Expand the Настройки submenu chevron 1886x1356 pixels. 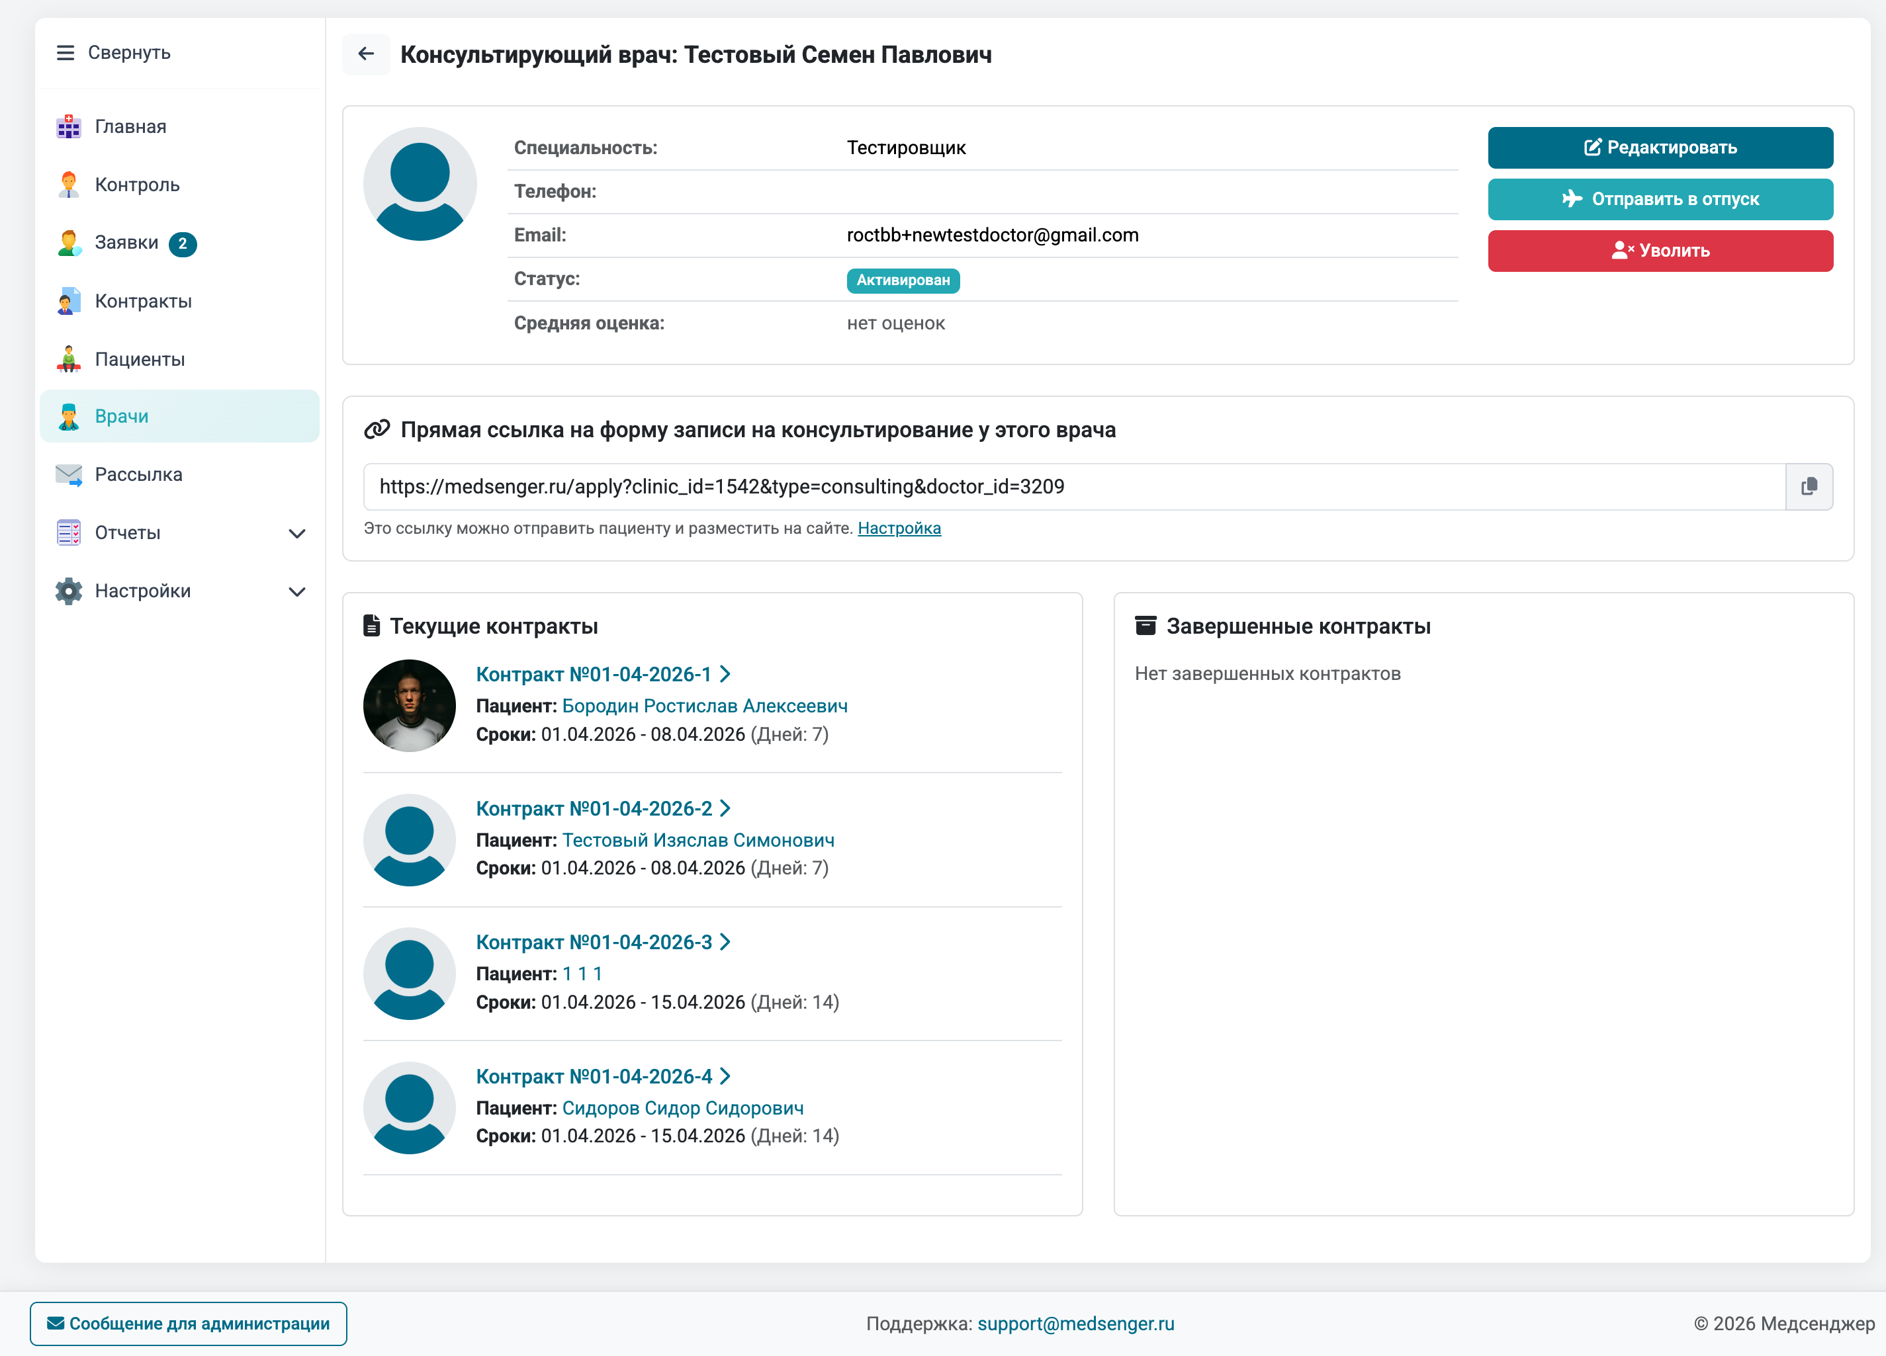click(x=297, y=592)
